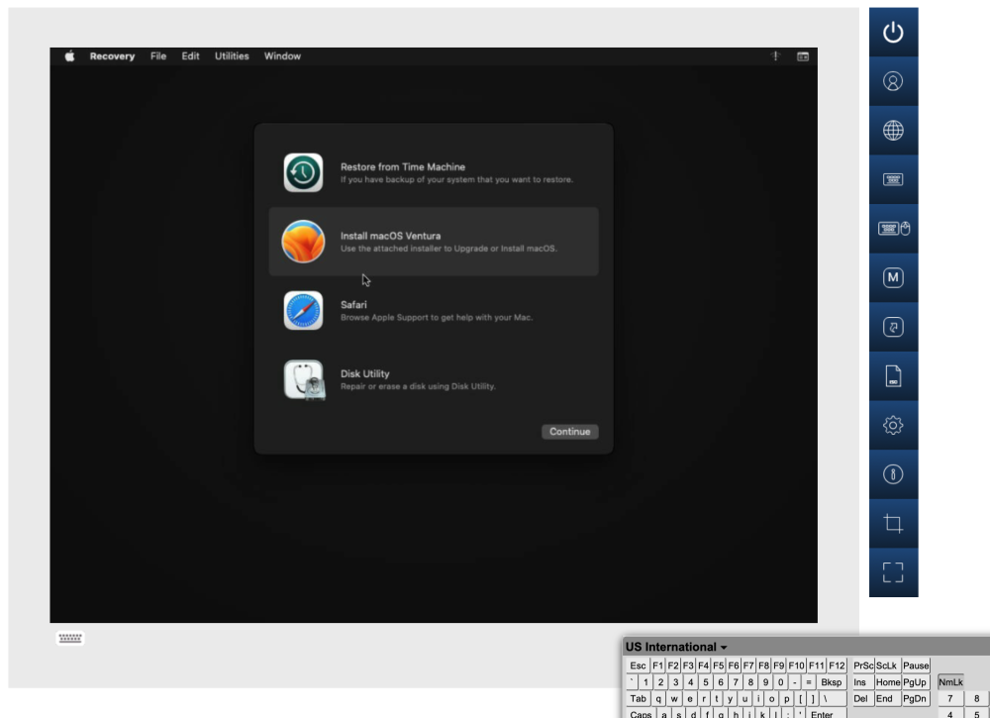Toggle the ScLk key

[886, 666]
